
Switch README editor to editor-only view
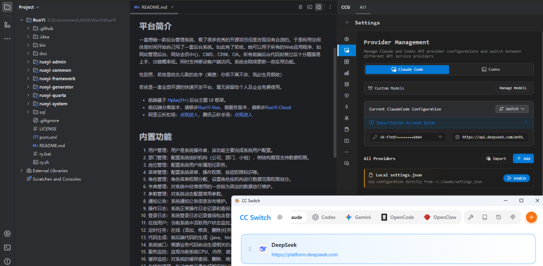(x=301, y=7)
